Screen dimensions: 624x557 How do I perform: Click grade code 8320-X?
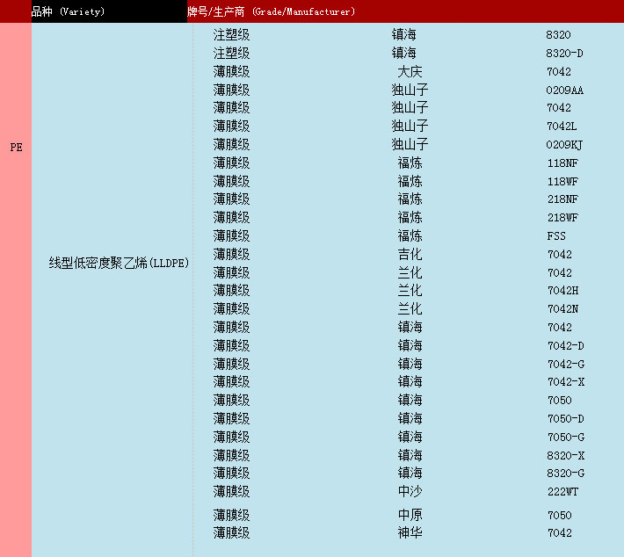click(565, 456)
